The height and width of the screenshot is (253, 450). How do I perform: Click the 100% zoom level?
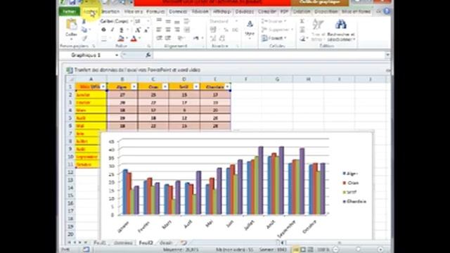coord(323,249)
